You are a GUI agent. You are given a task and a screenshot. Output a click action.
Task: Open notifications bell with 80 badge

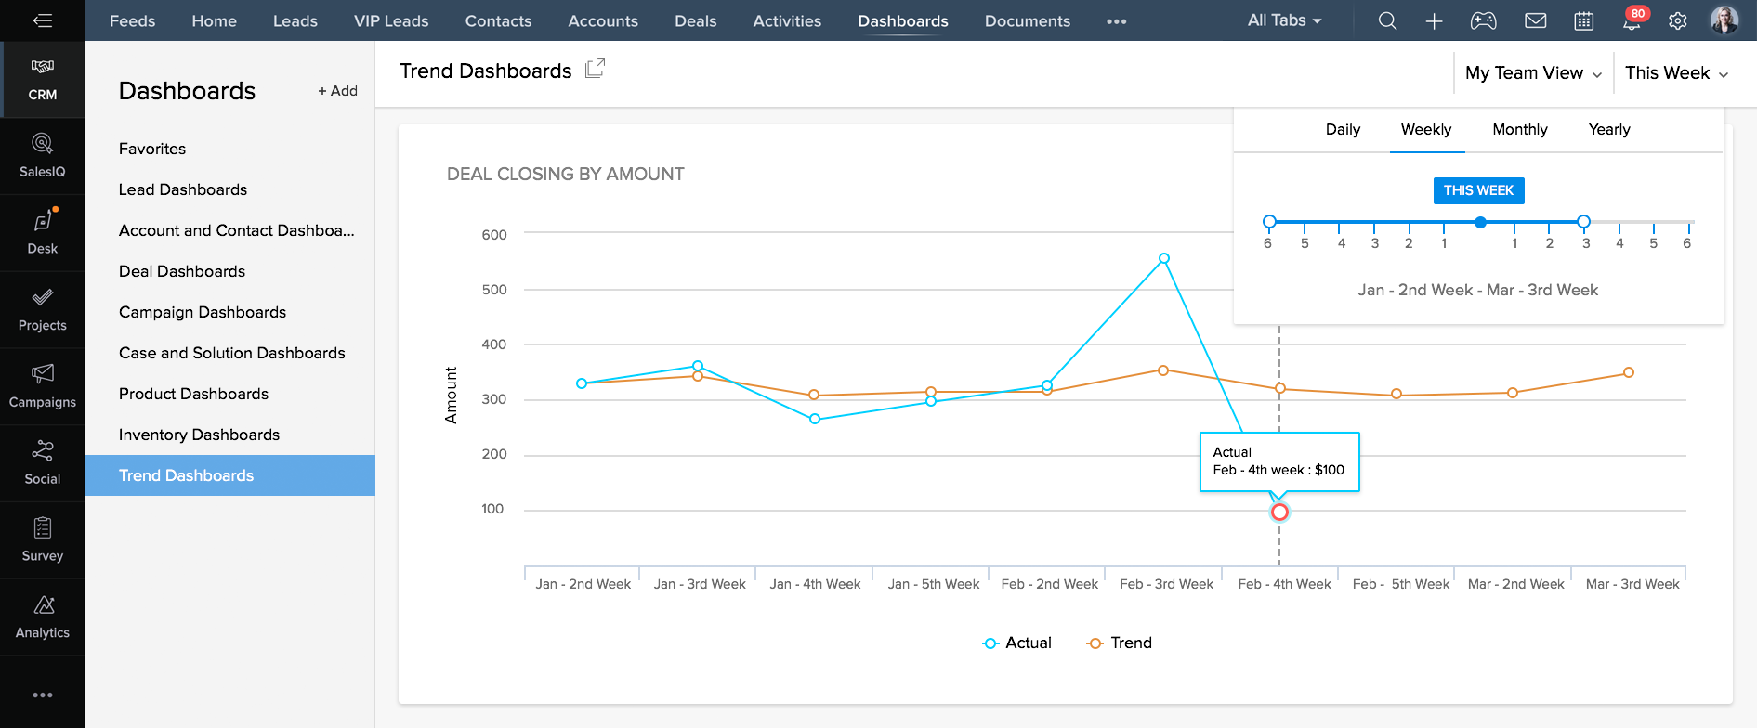[x=1632, y=20]
